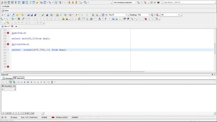Click the undo blue arrow icon
The height and width of the screenshot is (122, 217).
[x=106, y=19]
